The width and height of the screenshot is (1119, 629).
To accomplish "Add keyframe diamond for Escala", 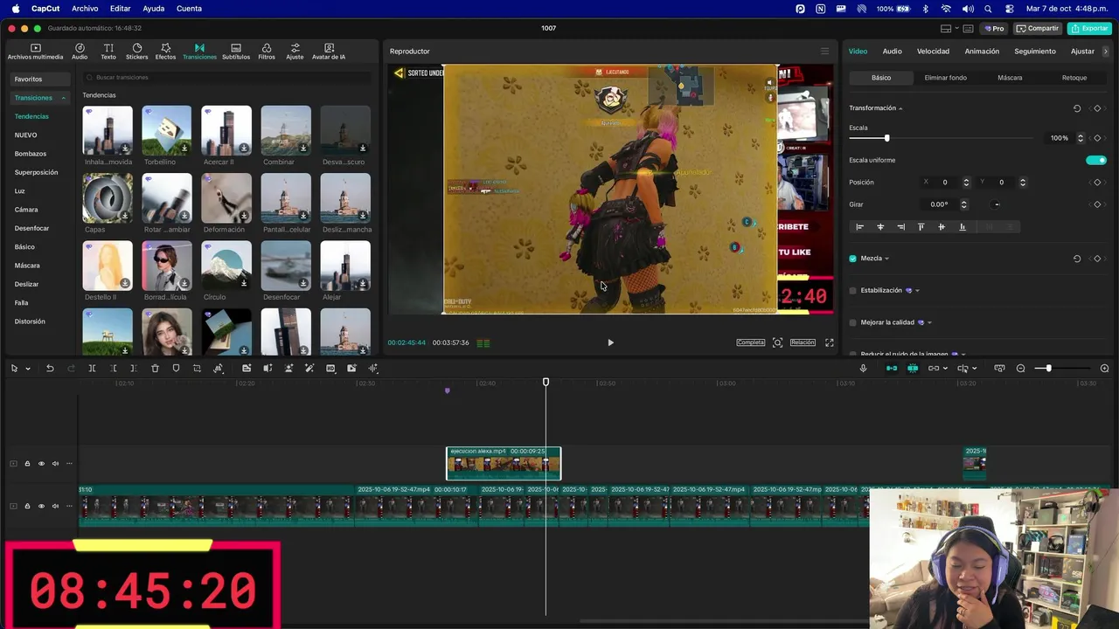I will [1097, 138].
